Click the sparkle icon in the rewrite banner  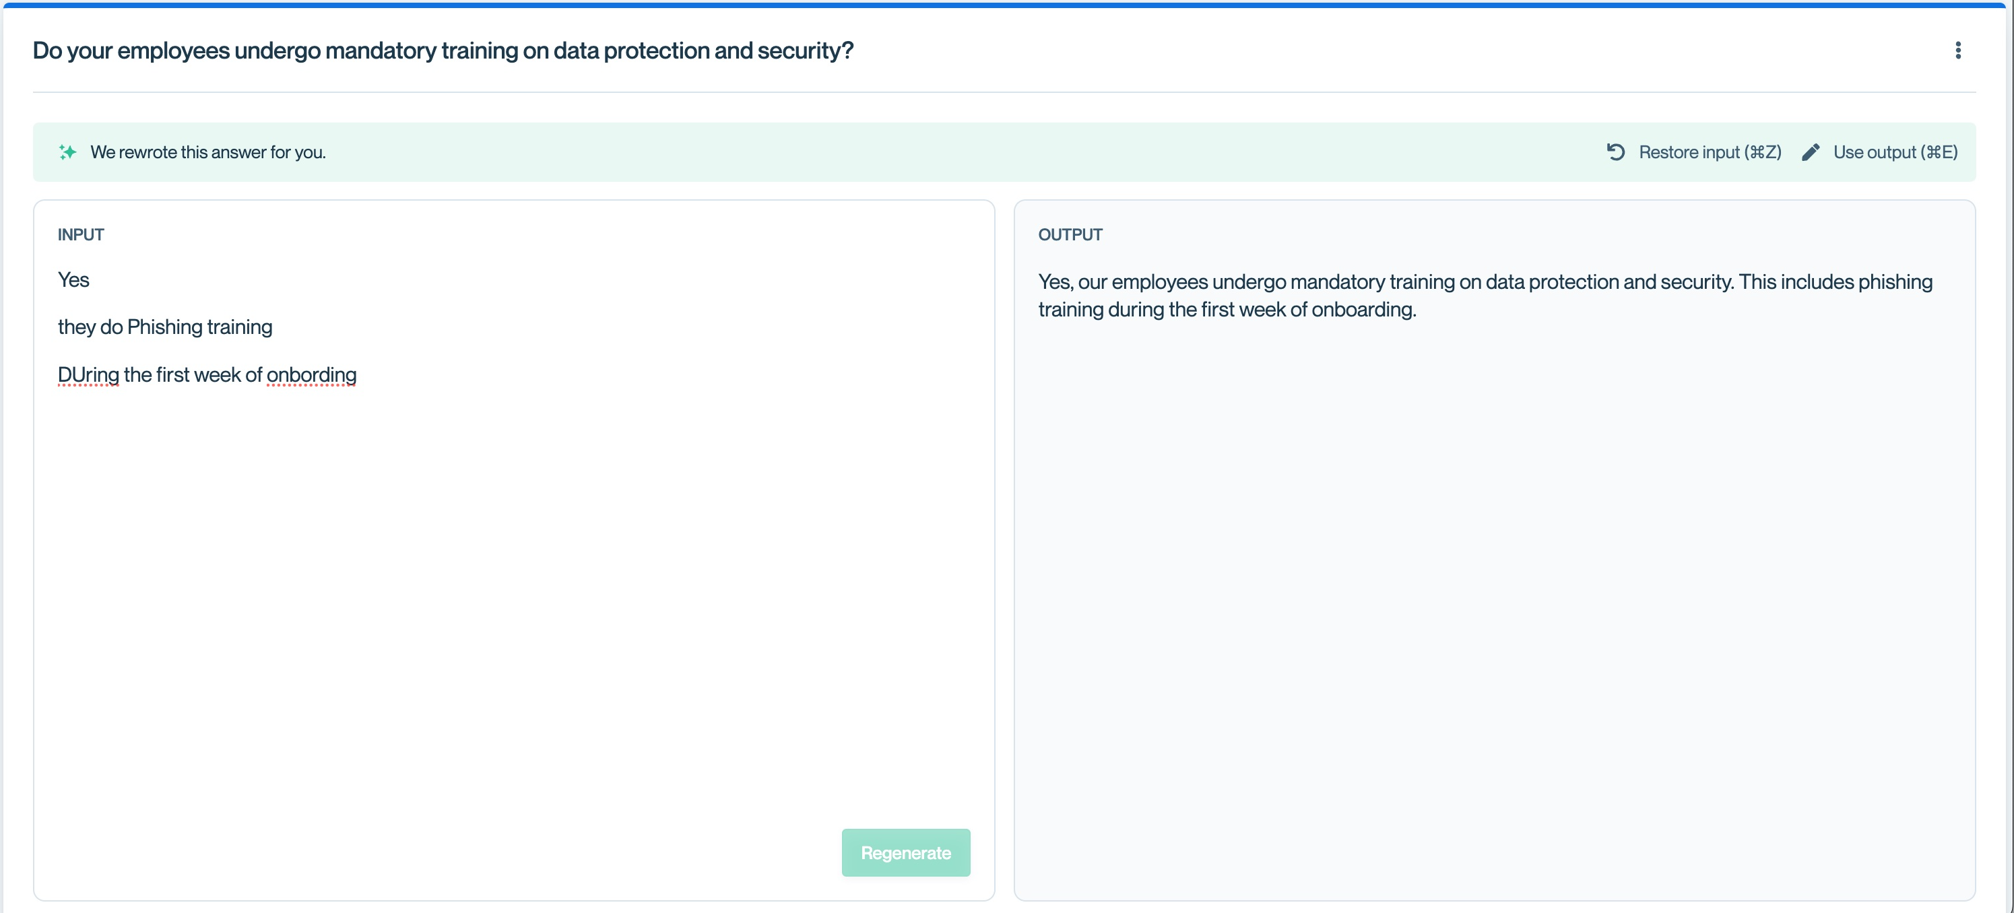pos(67,151)
